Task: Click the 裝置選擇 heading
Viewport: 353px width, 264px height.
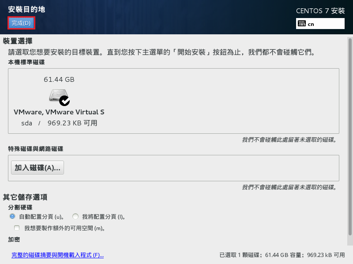Action: [18, 41]
